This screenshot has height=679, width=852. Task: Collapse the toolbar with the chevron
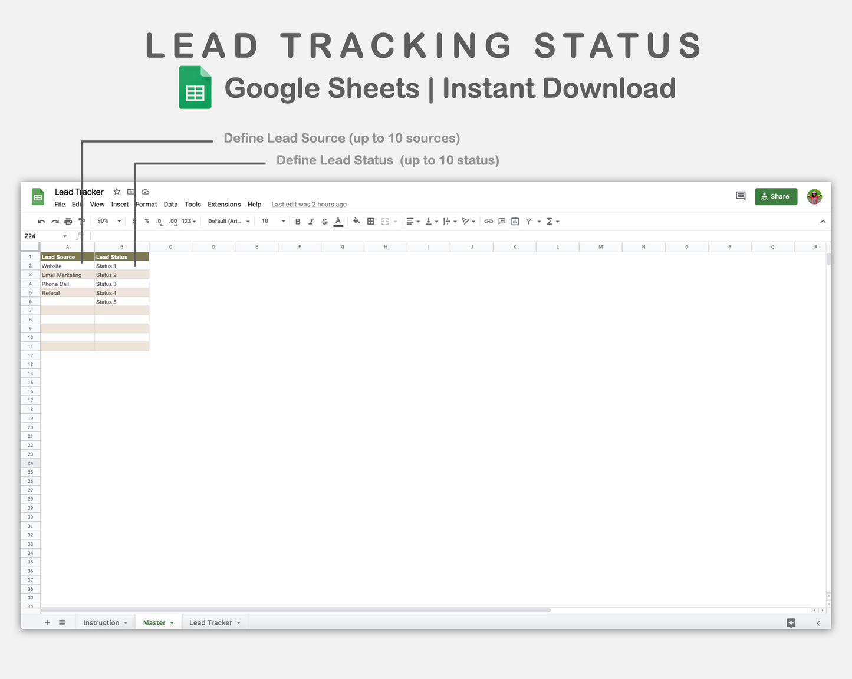coord(823,221)
